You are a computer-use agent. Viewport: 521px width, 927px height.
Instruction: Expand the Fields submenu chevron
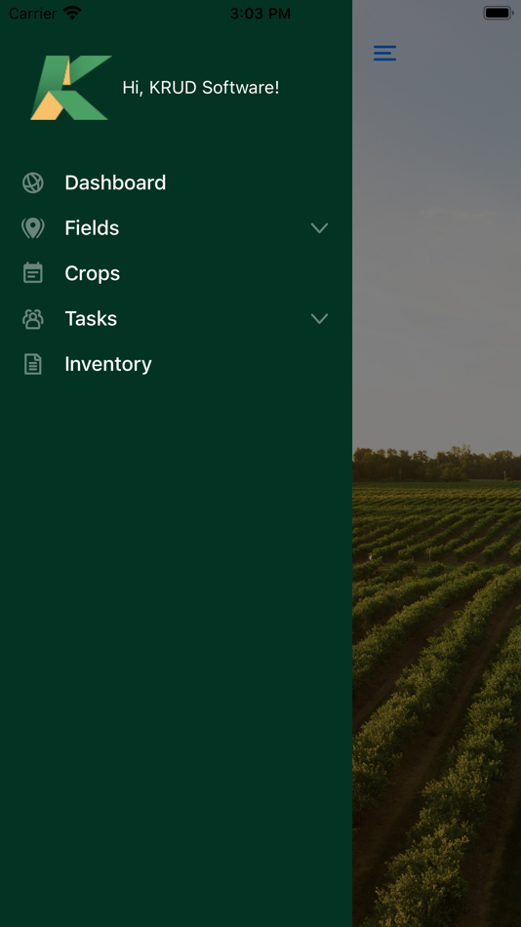pyautogui.click(x=319, y=228)
